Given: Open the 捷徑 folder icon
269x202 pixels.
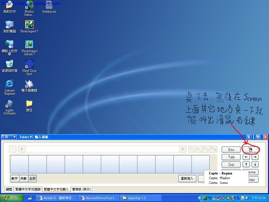Looking at the screenshot, I should [x=29, y=106].
